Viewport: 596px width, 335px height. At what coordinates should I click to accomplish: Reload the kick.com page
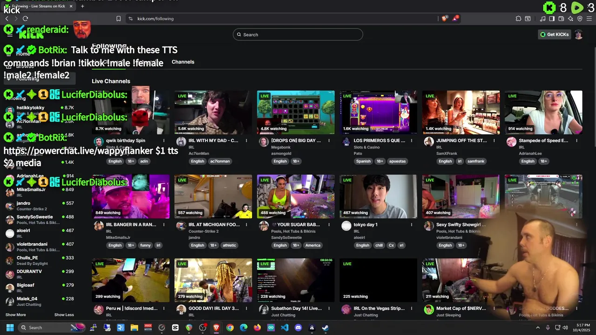tap(25, 19)
